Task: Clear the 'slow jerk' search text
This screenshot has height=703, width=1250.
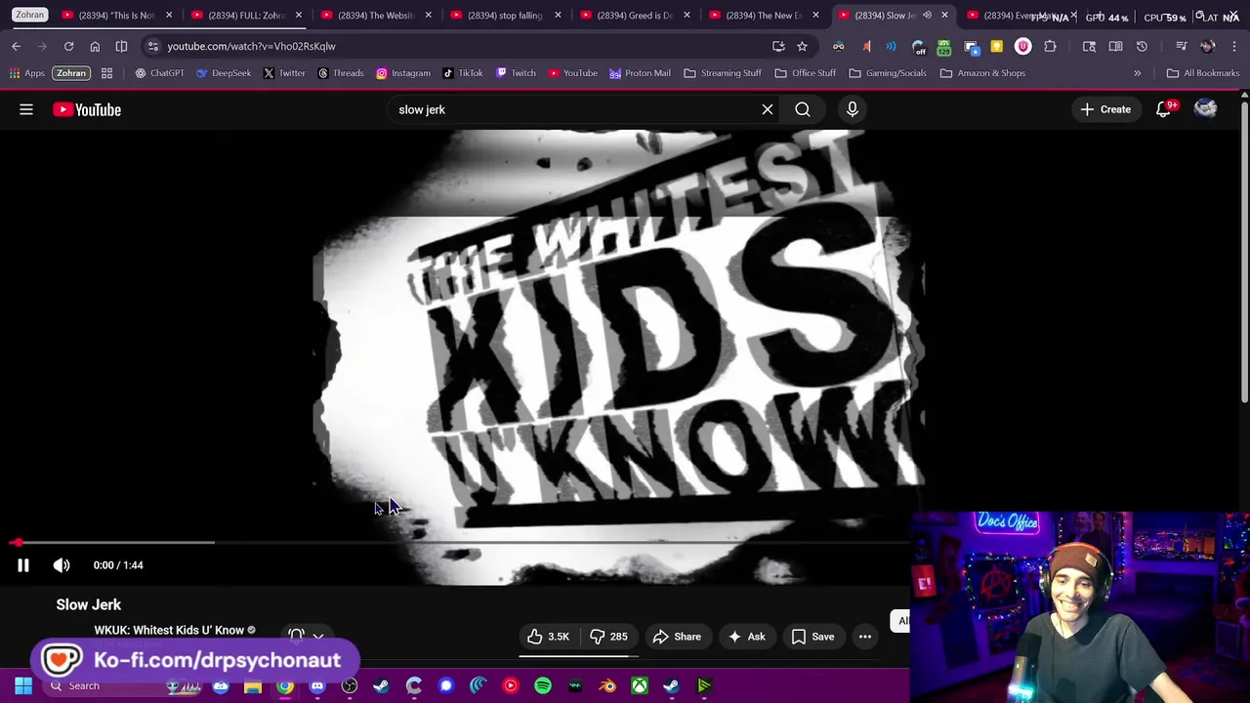Action: pos(768,109)
